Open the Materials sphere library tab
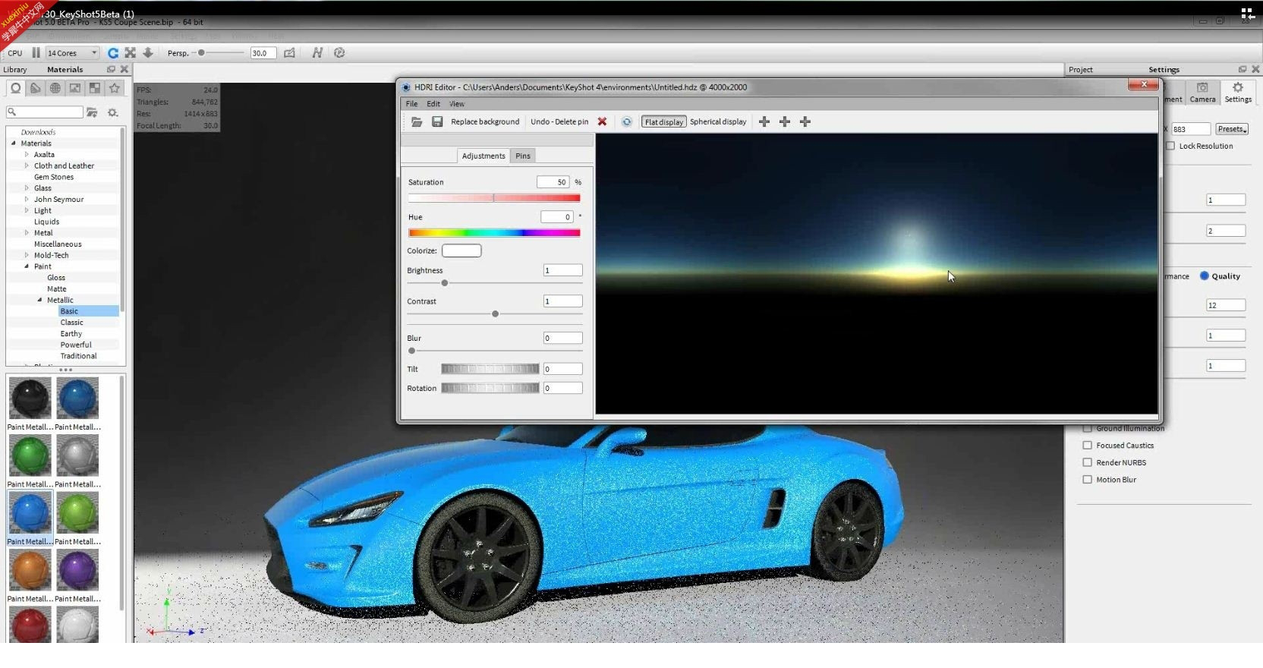Screen dimensions: 1263x668 point(15,89)
